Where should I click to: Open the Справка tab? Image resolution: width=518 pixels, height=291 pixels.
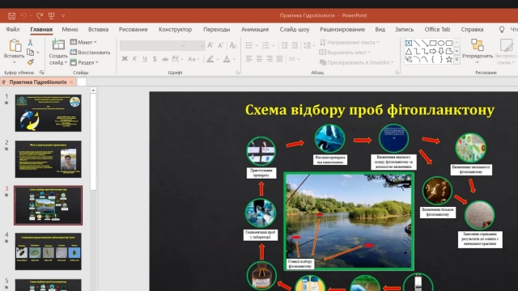click(x=472, y=29)
